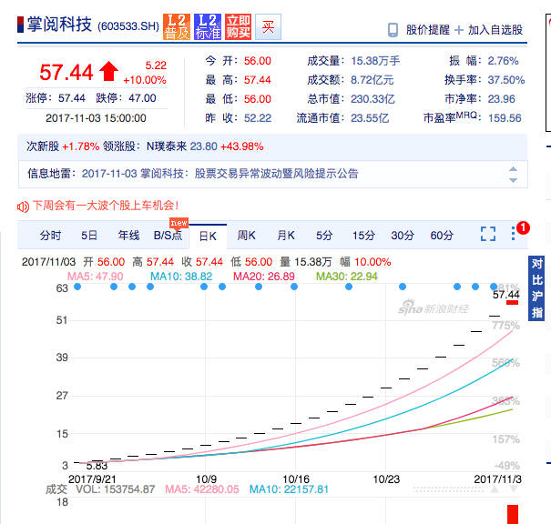Click the blue info dot above 10/16

tap(294, 287)
